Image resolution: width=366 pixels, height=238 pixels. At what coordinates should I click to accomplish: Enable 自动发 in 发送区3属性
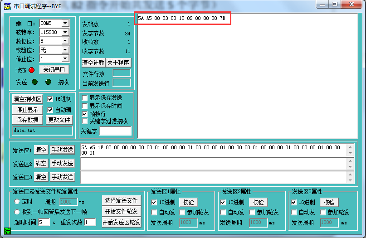click(x=293, y=212)
